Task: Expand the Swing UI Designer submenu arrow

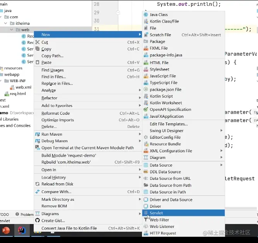Action: click(222, 130)
